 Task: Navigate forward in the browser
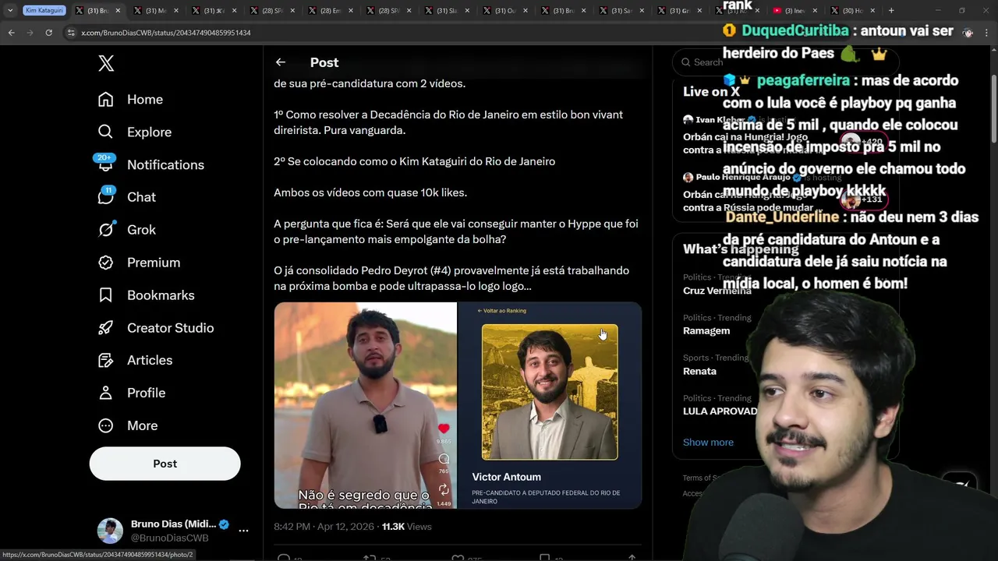tap(30, 33)
